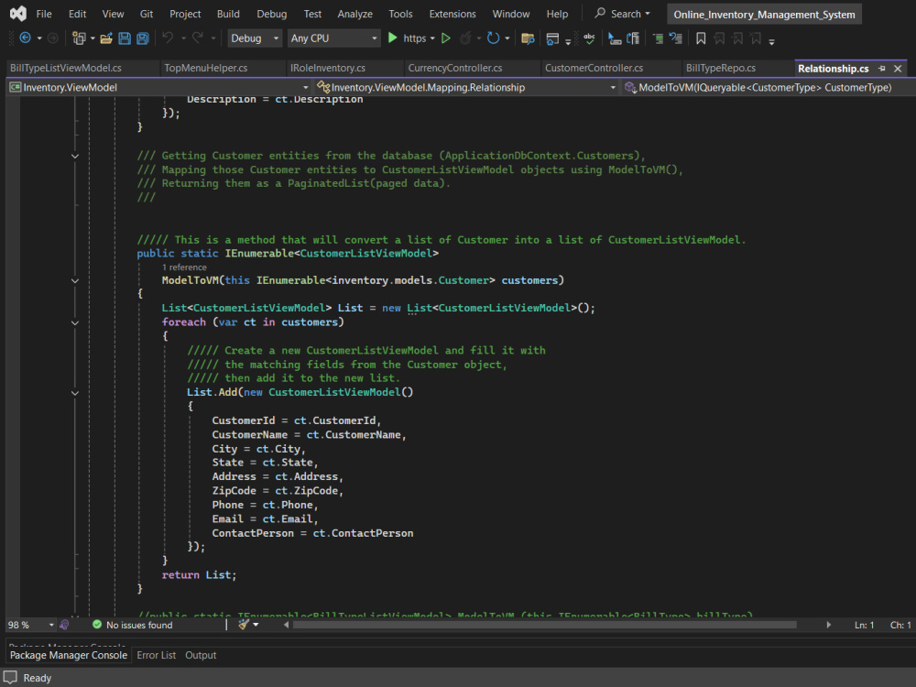
Task: Switch to the CustomerController.cs tab
Action: [594, 68]
